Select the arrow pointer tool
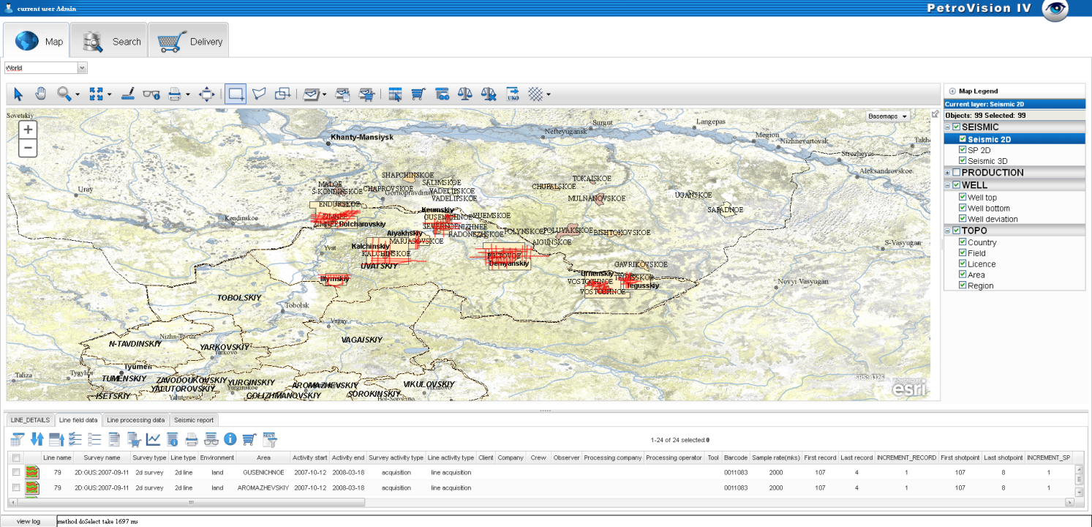 (18, 94)
